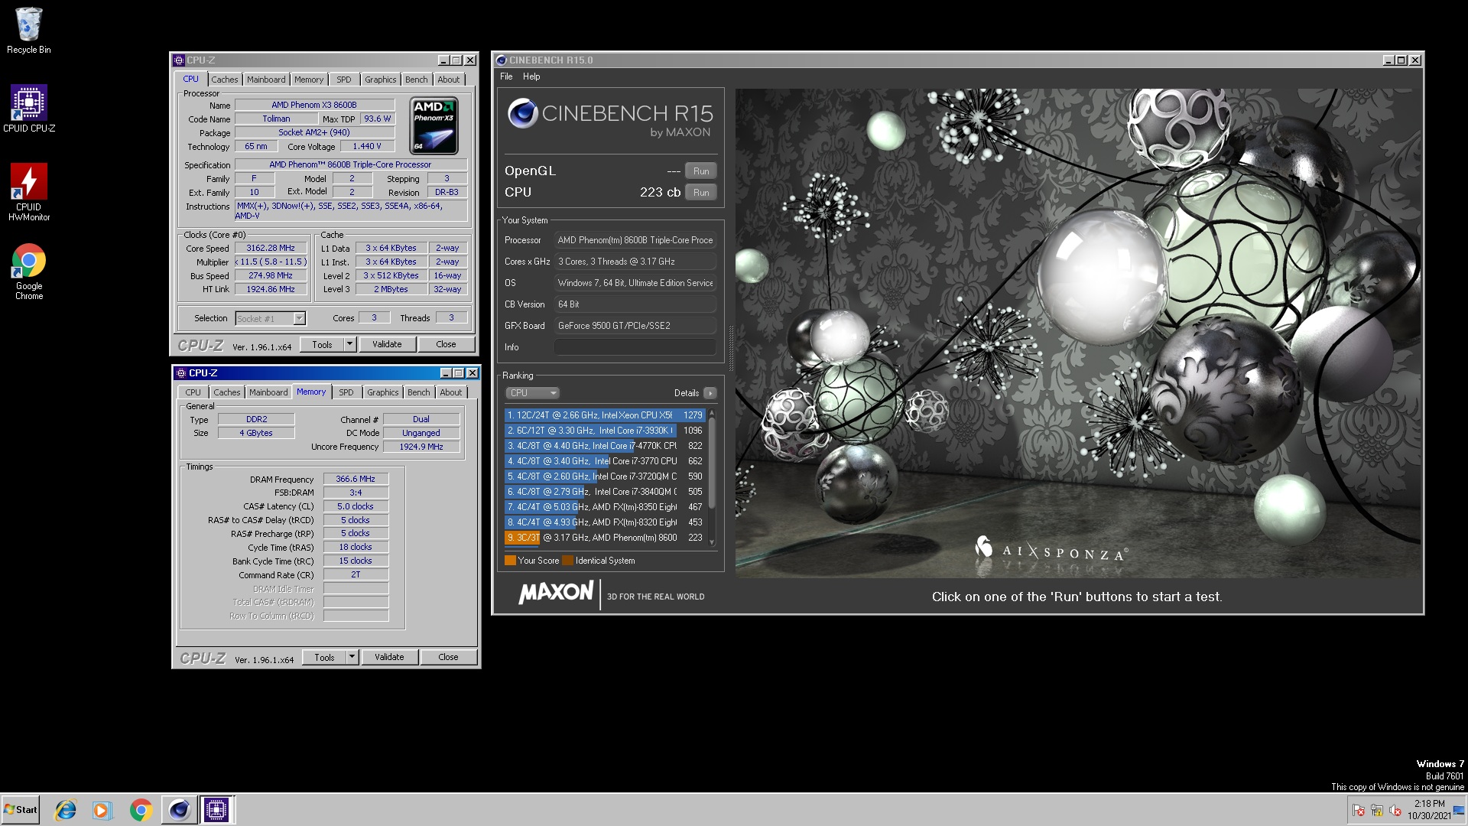Screen dimensions: 1468x826
Task: Select ranking entry 7 AMD FX-8350
Action: coord(604,507)
